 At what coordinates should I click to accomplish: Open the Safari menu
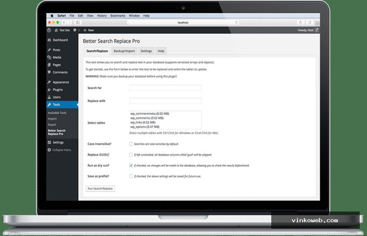point(61,16)
